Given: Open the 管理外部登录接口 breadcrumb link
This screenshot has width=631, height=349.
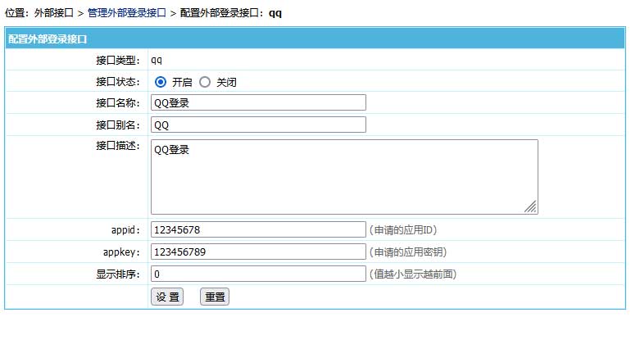Looking at the screenshot, I should pyautogui.click(x=126, y=13).
